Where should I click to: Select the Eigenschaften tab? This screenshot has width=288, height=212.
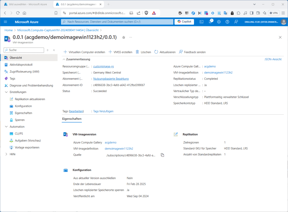coord(72,119)
